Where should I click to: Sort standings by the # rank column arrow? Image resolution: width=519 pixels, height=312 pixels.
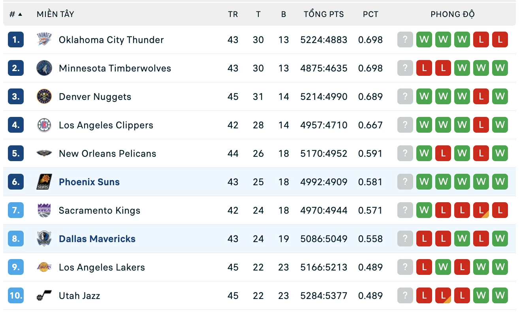[20, 14]
